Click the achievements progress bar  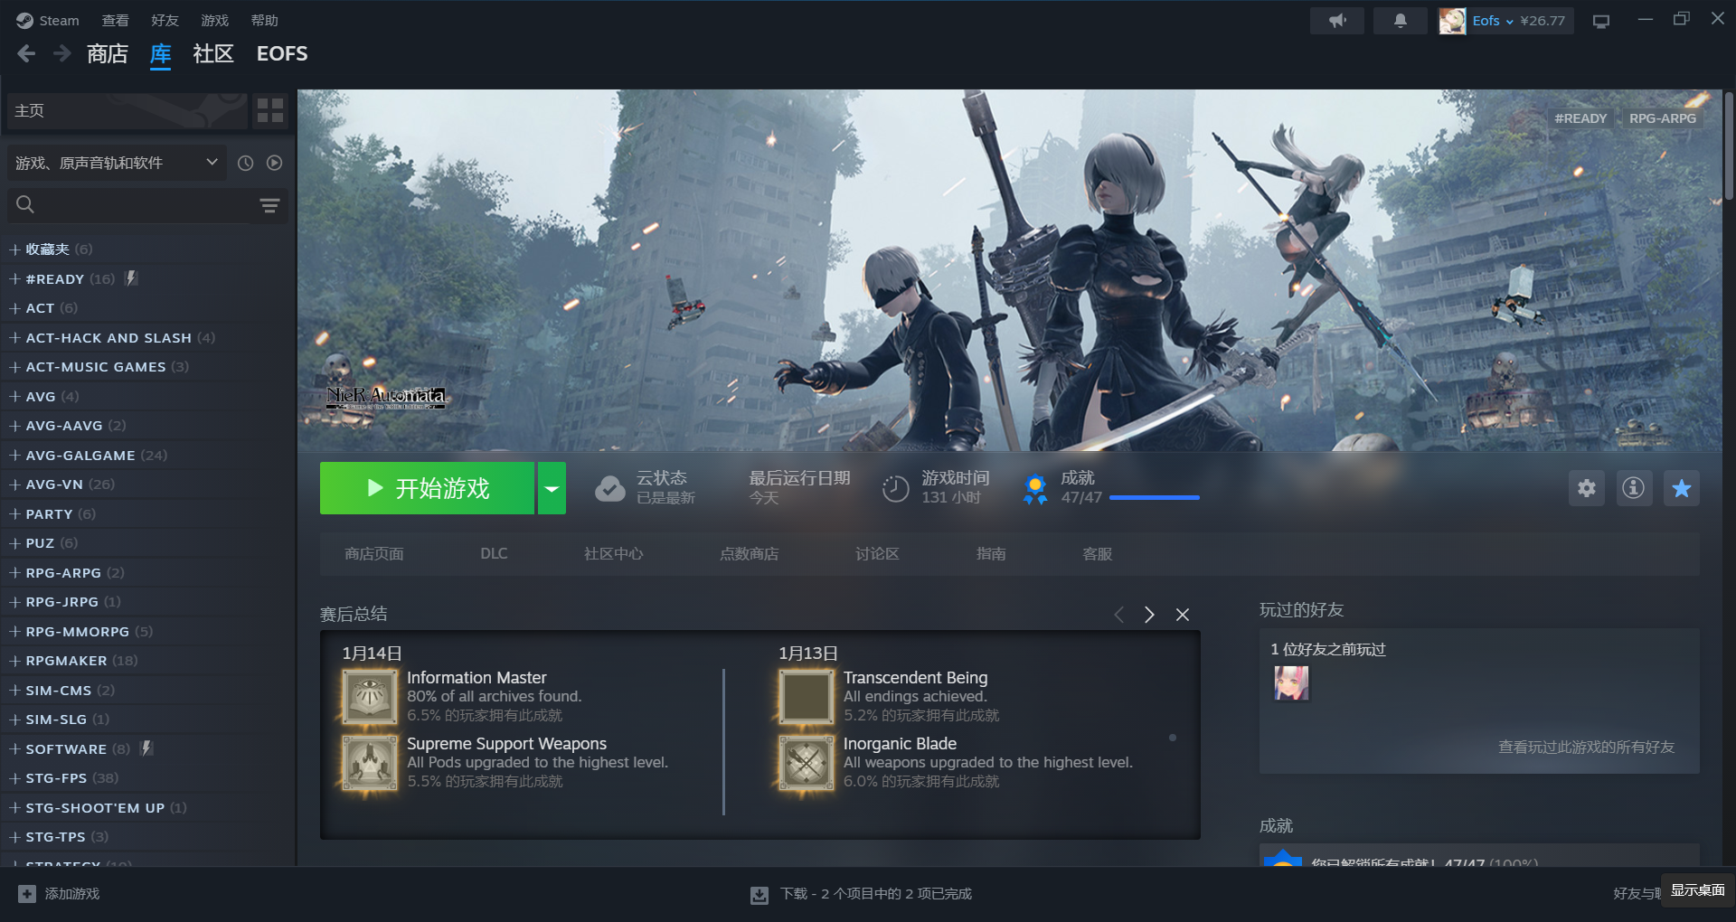tap(1155, 497)
